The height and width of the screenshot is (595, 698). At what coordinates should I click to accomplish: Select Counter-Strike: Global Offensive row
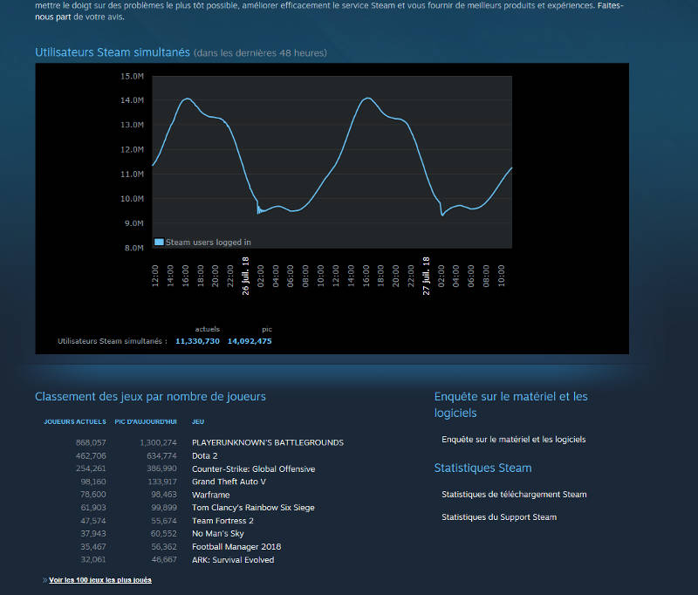click(253, 468)
